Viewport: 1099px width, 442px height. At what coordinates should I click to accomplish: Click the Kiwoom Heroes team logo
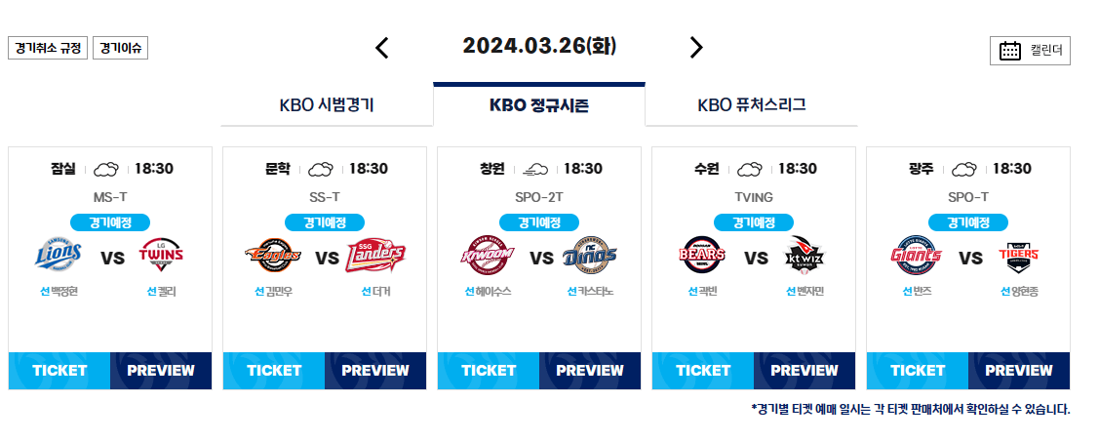click(489, 258)
